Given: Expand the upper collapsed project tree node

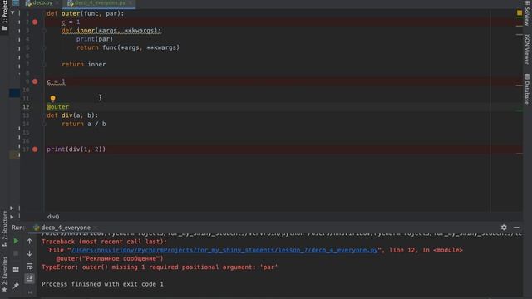Looking at the screenshot, I should (12, 208).
